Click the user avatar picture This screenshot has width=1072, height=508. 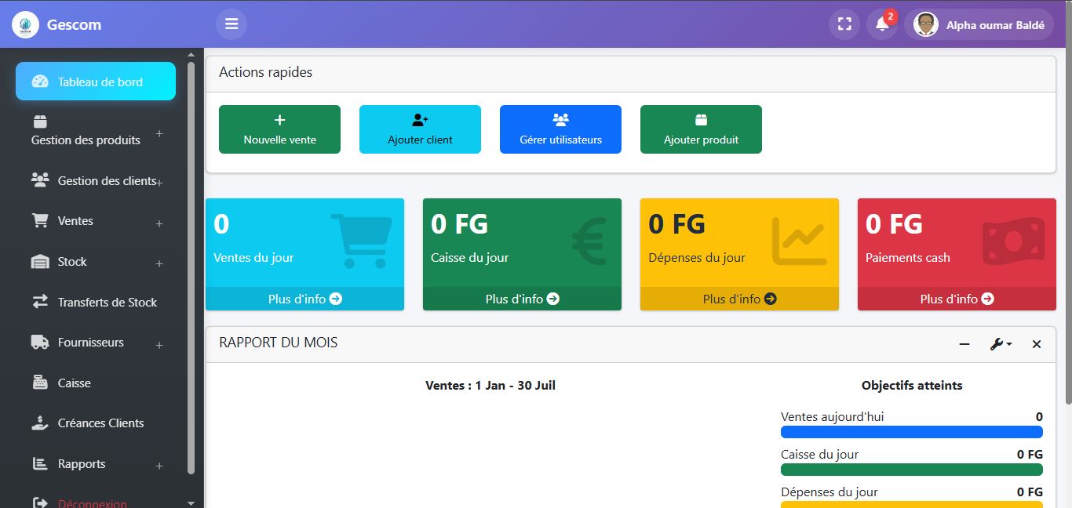pyautogui.click(x=926, y=24)
